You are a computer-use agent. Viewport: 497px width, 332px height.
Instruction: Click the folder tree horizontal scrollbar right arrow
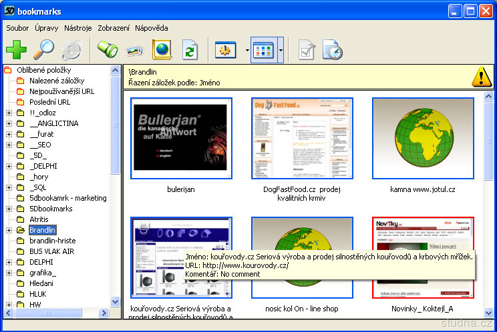click(x=104, y=313)
